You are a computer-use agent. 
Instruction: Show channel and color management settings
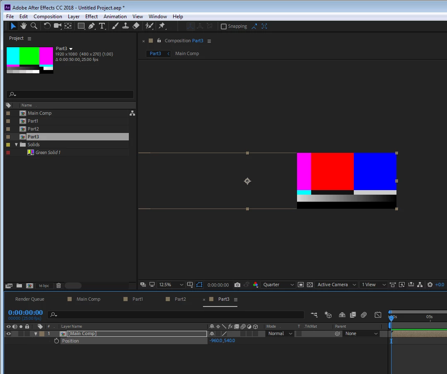pos(256,285)
